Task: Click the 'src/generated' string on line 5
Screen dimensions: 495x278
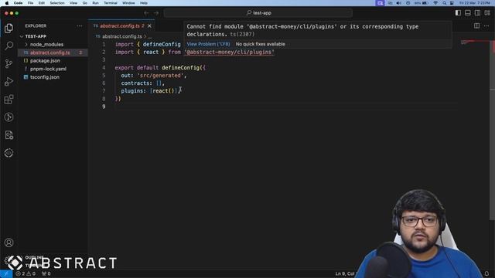Action: coord(160,76)
